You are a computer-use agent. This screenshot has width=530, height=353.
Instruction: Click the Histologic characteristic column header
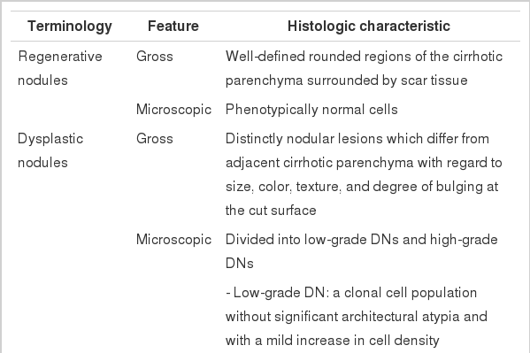pyautogui.click(x=369, y=26)
